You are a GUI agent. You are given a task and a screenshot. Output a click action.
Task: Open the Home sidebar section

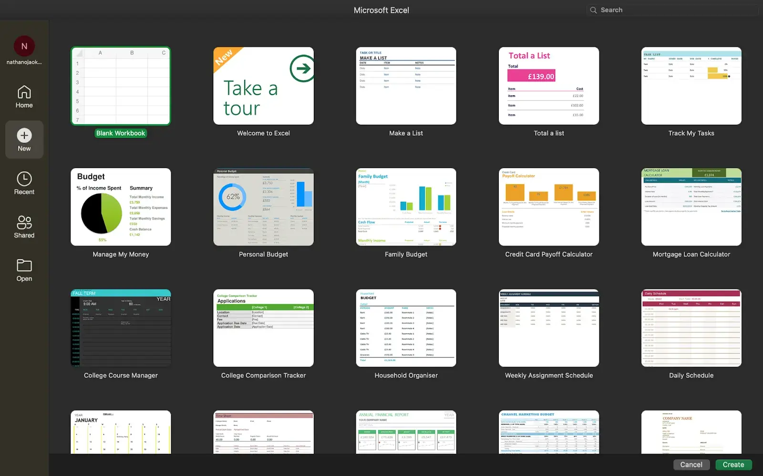[x=24, y=96]
